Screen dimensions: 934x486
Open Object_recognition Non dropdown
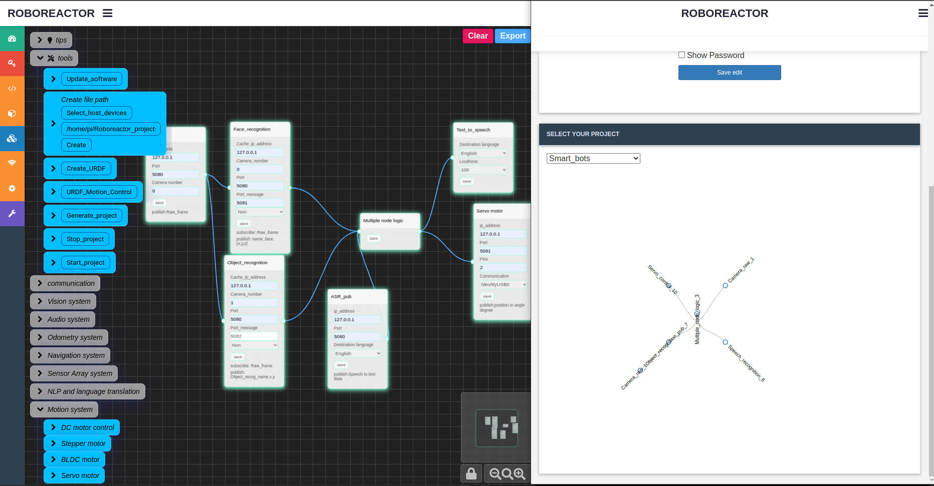click(254, 345)
